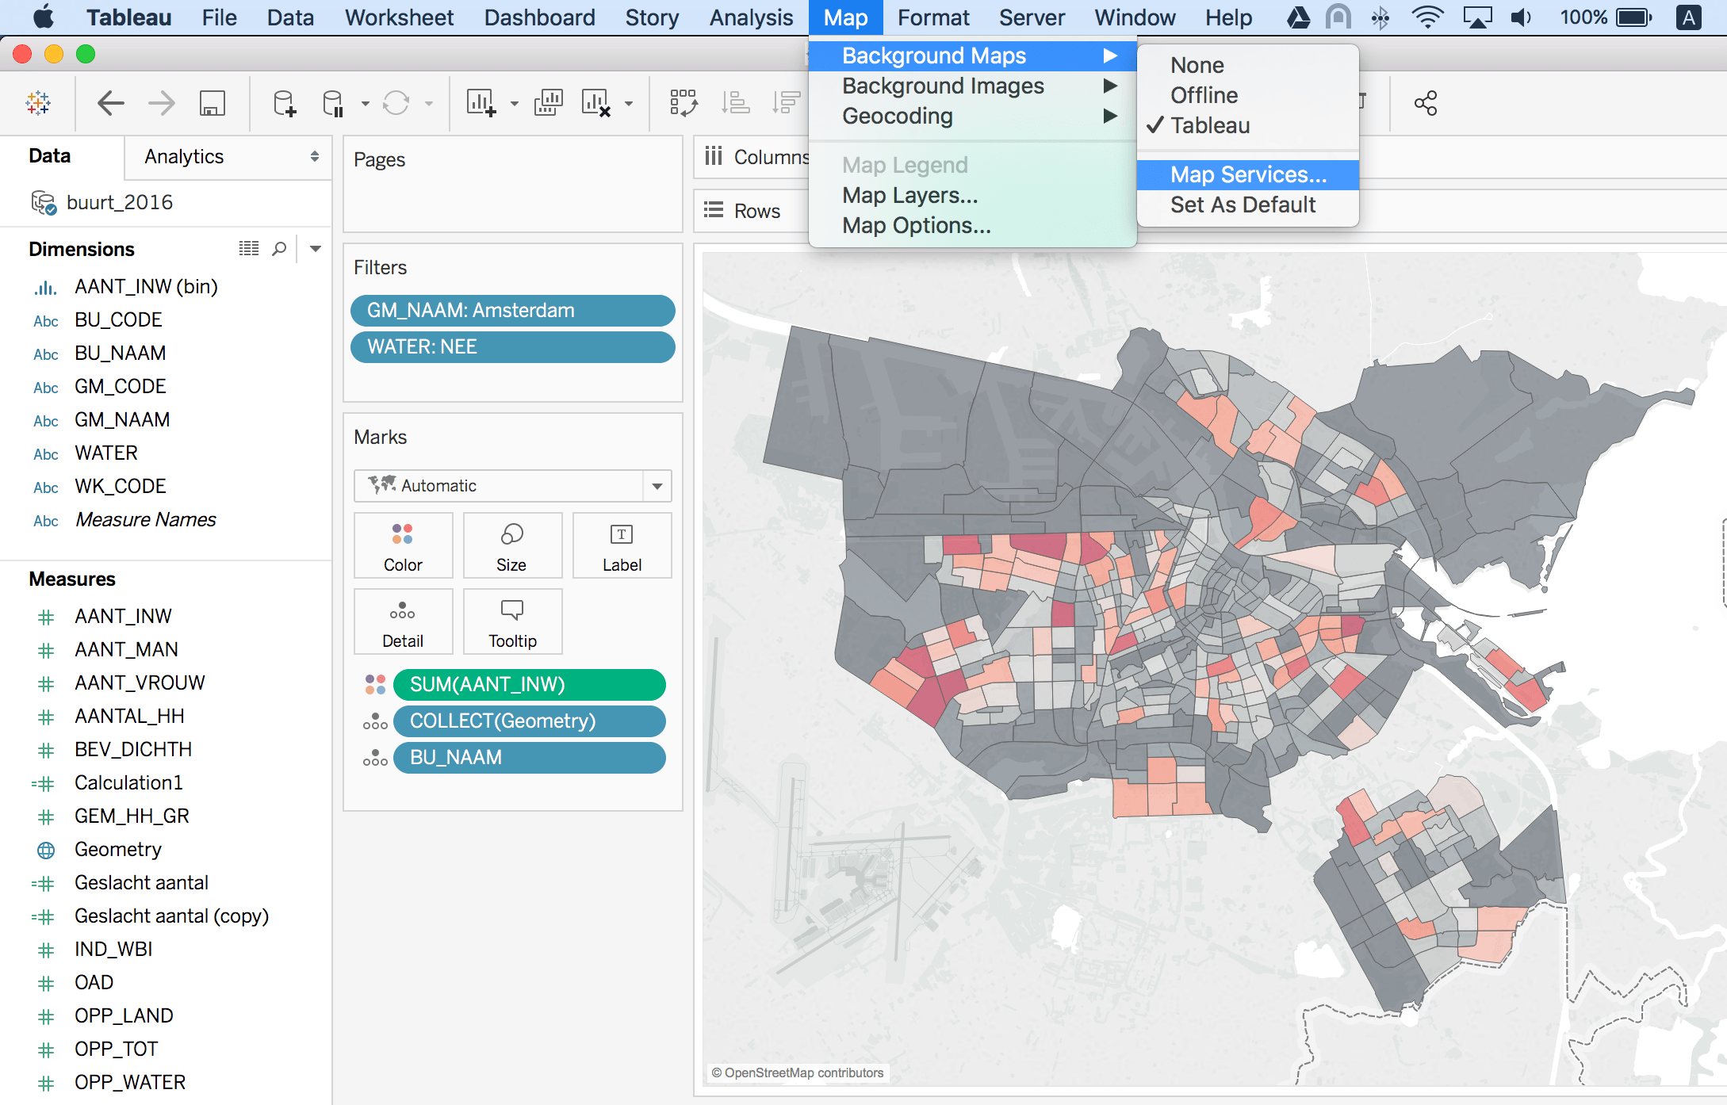Switch to the Analytics tab
The height and width of the screenshot is (1105, 1727).
pos(183,156)
